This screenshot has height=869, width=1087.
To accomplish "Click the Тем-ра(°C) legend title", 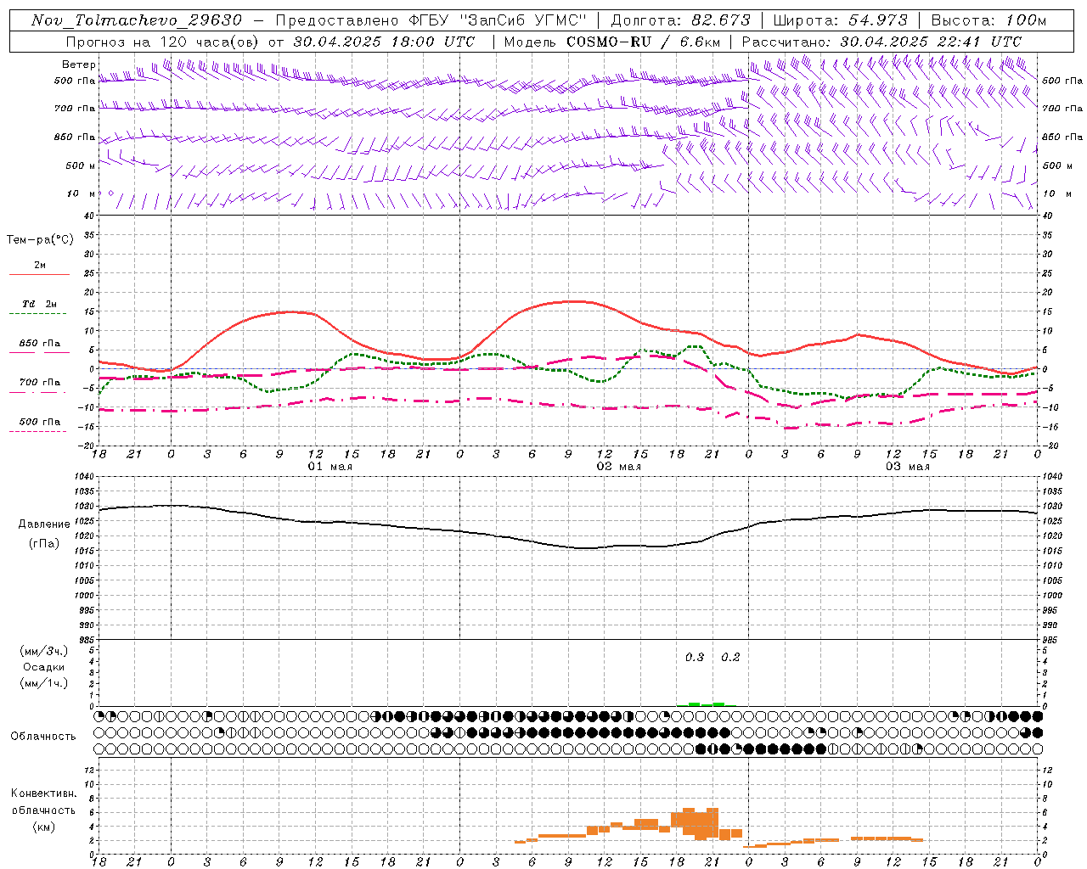I will click(40, 240).
